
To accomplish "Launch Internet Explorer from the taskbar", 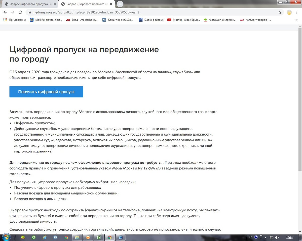I will (45, 237).
